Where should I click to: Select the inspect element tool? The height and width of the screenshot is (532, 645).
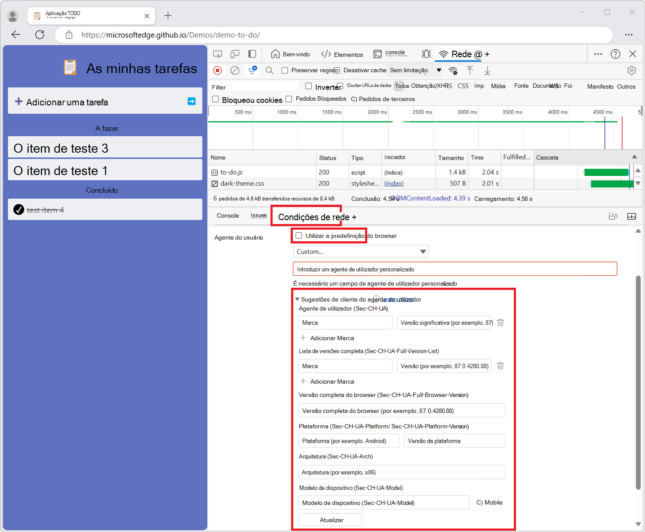coord(217,54)
